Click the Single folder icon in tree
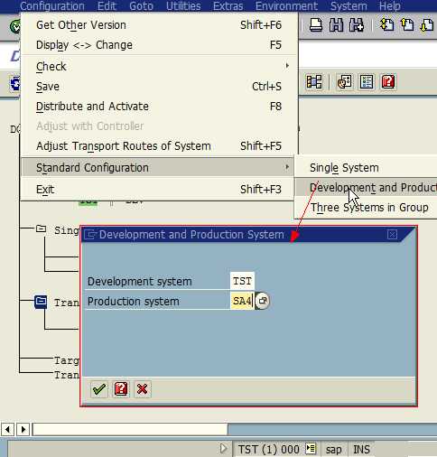437x457 pixels. click(x=41, y=229)
